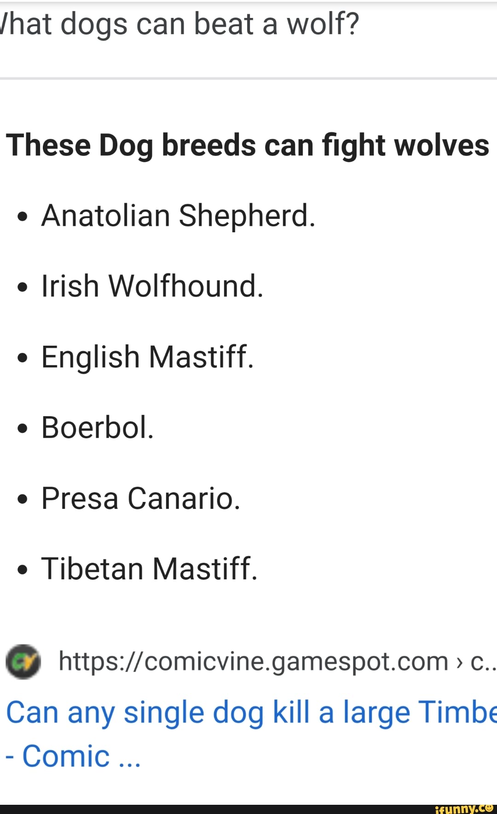Click the Comic Vine favicon icon
This screenshot has height=814, width=497.
point(22,661)
